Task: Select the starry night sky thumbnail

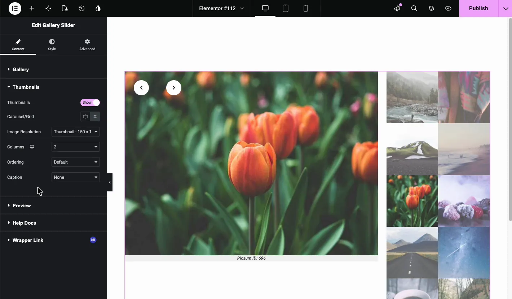Action: pyautogui.click(x=464, y=252)
